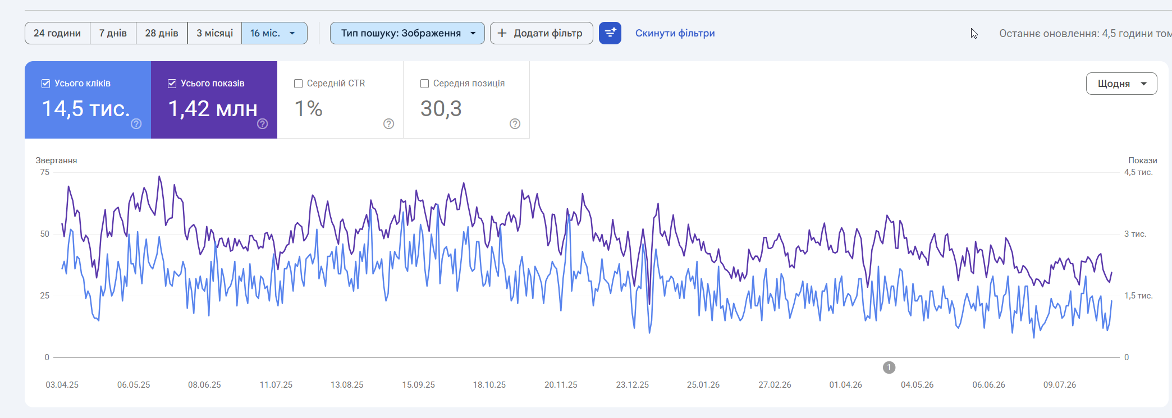This screenshot has width=1172, height=418.
Task: Select the 28 днів range tab
Action: tap(162, 33)
